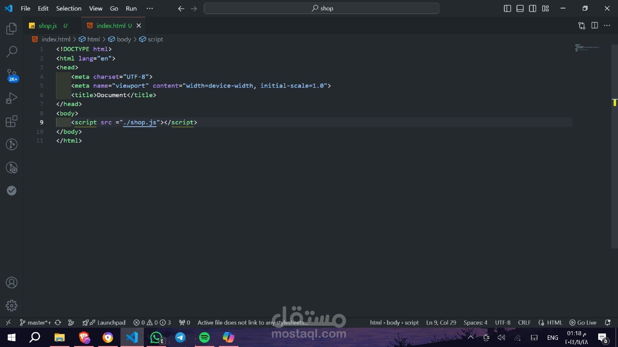Open changes compare icon in editor toolbar
Image resolution: width=618 pixels, height=347 pixels.
pyautogui.click(x=582, y=26)
